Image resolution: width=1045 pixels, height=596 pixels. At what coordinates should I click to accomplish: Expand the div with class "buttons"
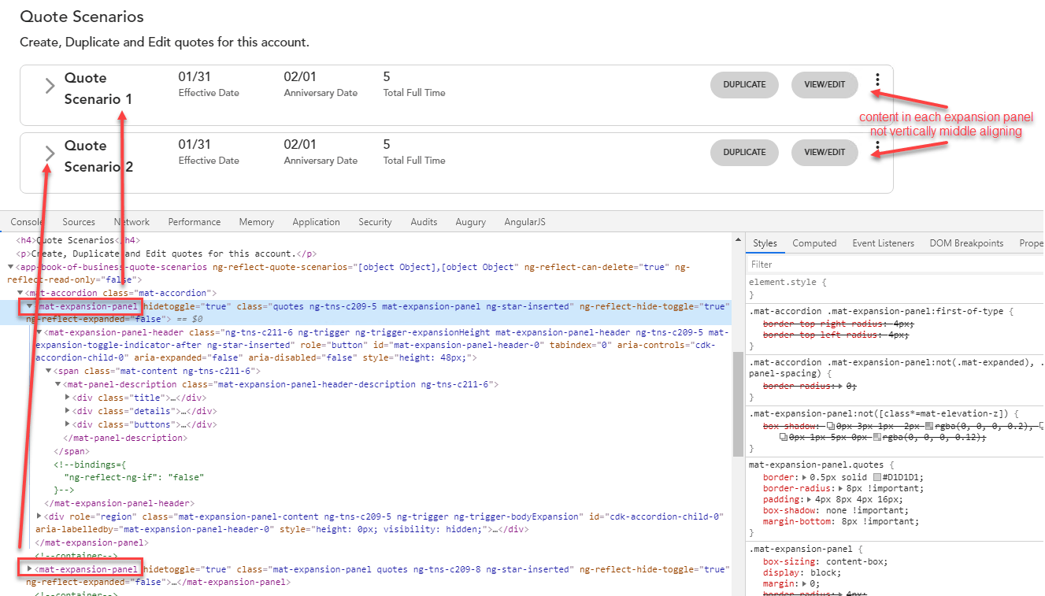tap(67, 424)
